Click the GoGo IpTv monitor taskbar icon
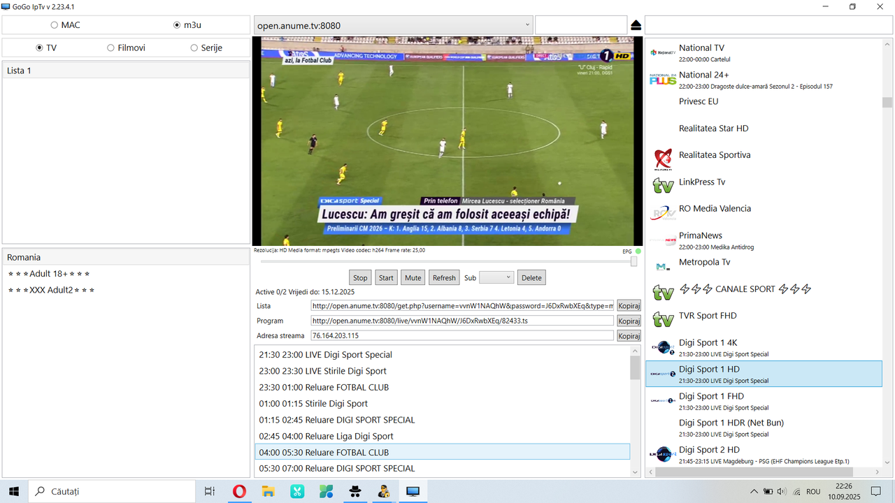The image size is (895, 503). coord(413,491)
